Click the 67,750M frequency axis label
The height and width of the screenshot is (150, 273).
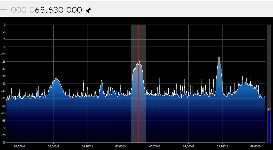(20, 147)
